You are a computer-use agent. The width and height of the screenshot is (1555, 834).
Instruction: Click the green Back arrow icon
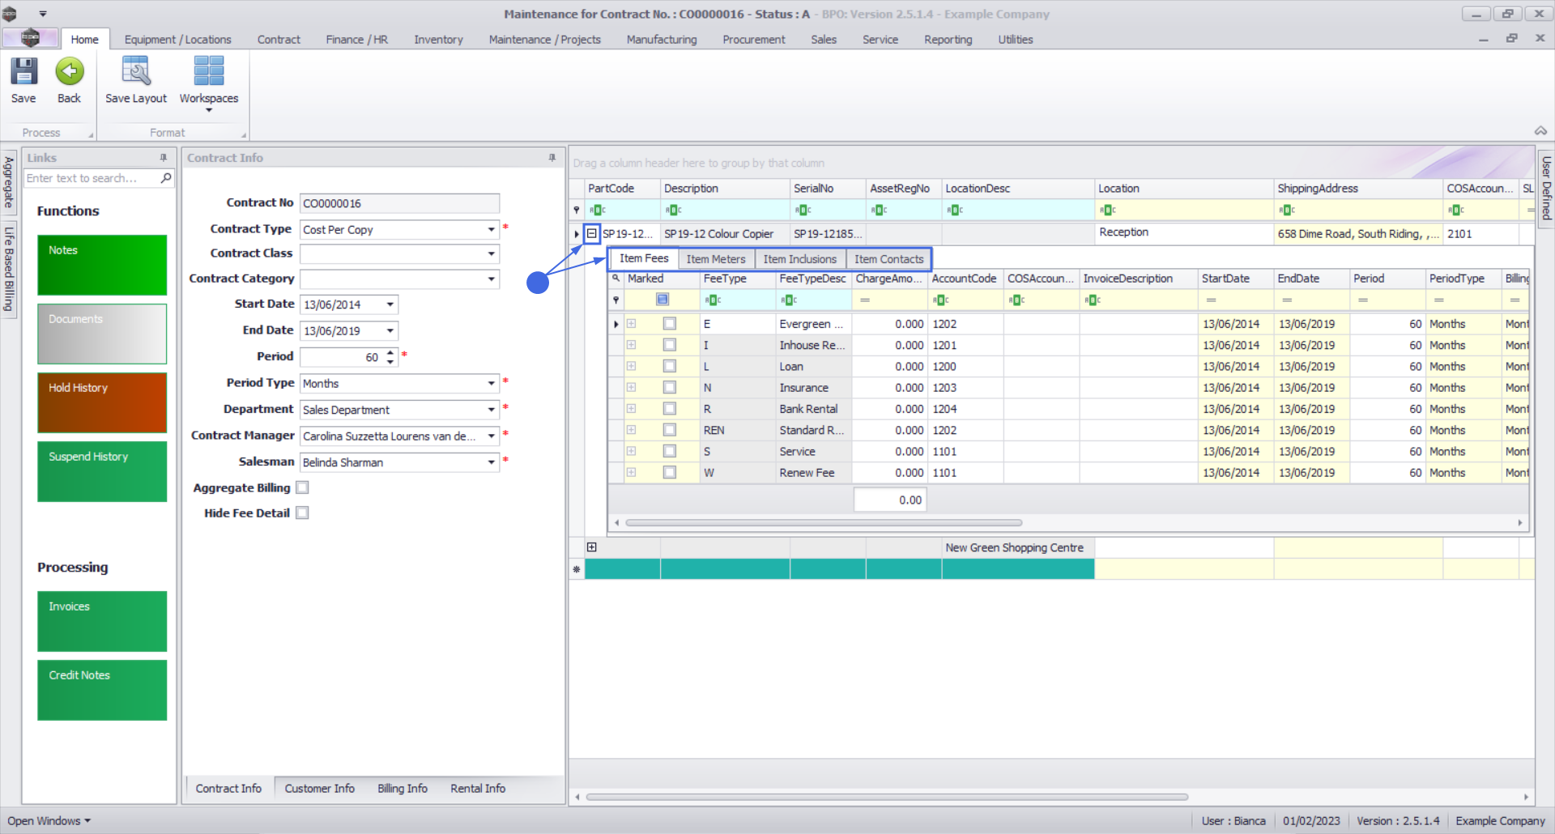pos(70,72)
